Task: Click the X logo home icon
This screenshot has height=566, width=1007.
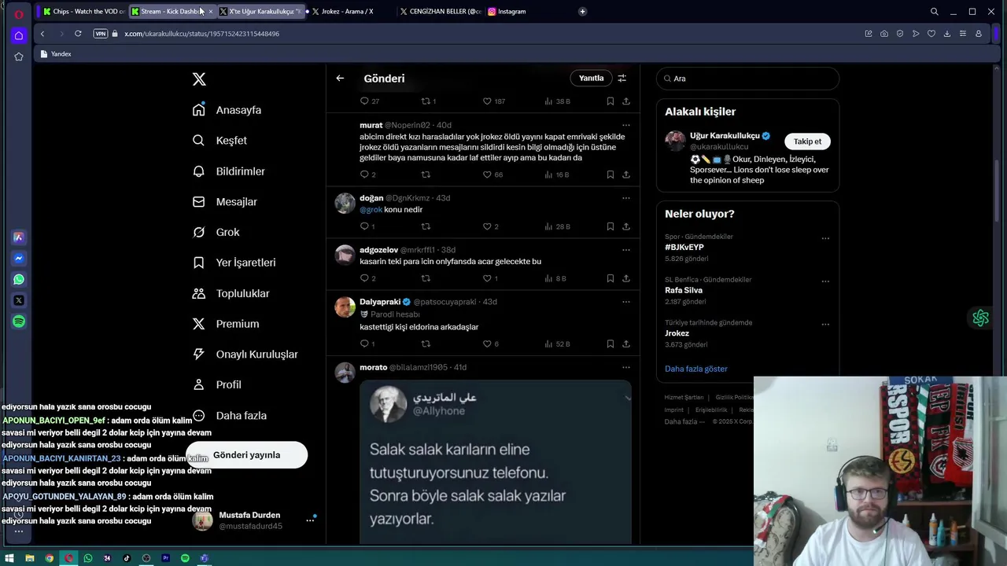Action: point(199,79)
